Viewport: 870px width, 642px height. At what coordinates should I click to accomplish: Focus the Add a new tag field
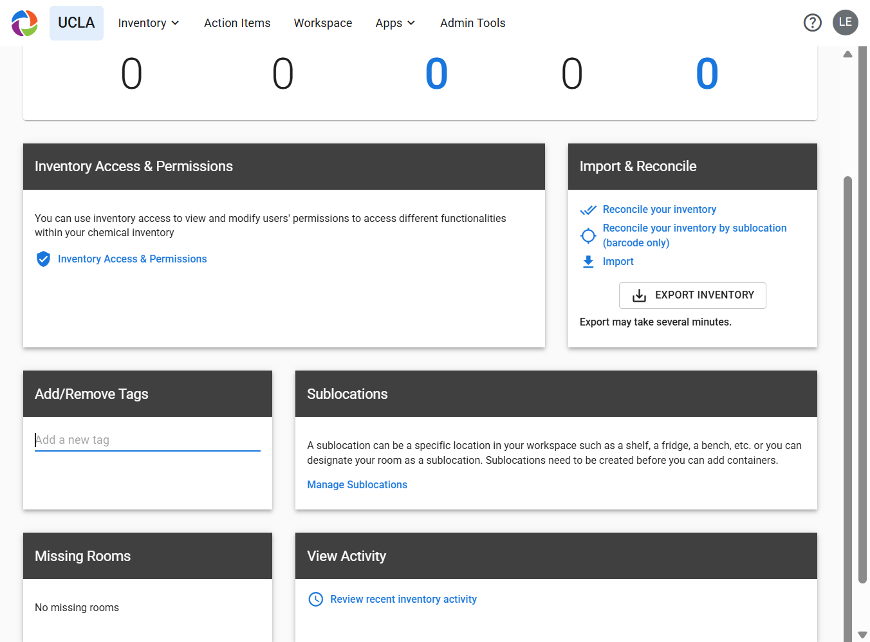[x=147, y=440]
